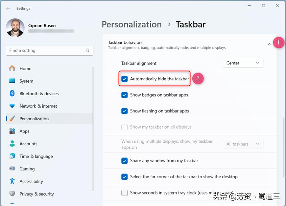The width and height of the screenshot is (286, 206).
Task: Select Time & language in sidebar
Action: coord(12,156)
